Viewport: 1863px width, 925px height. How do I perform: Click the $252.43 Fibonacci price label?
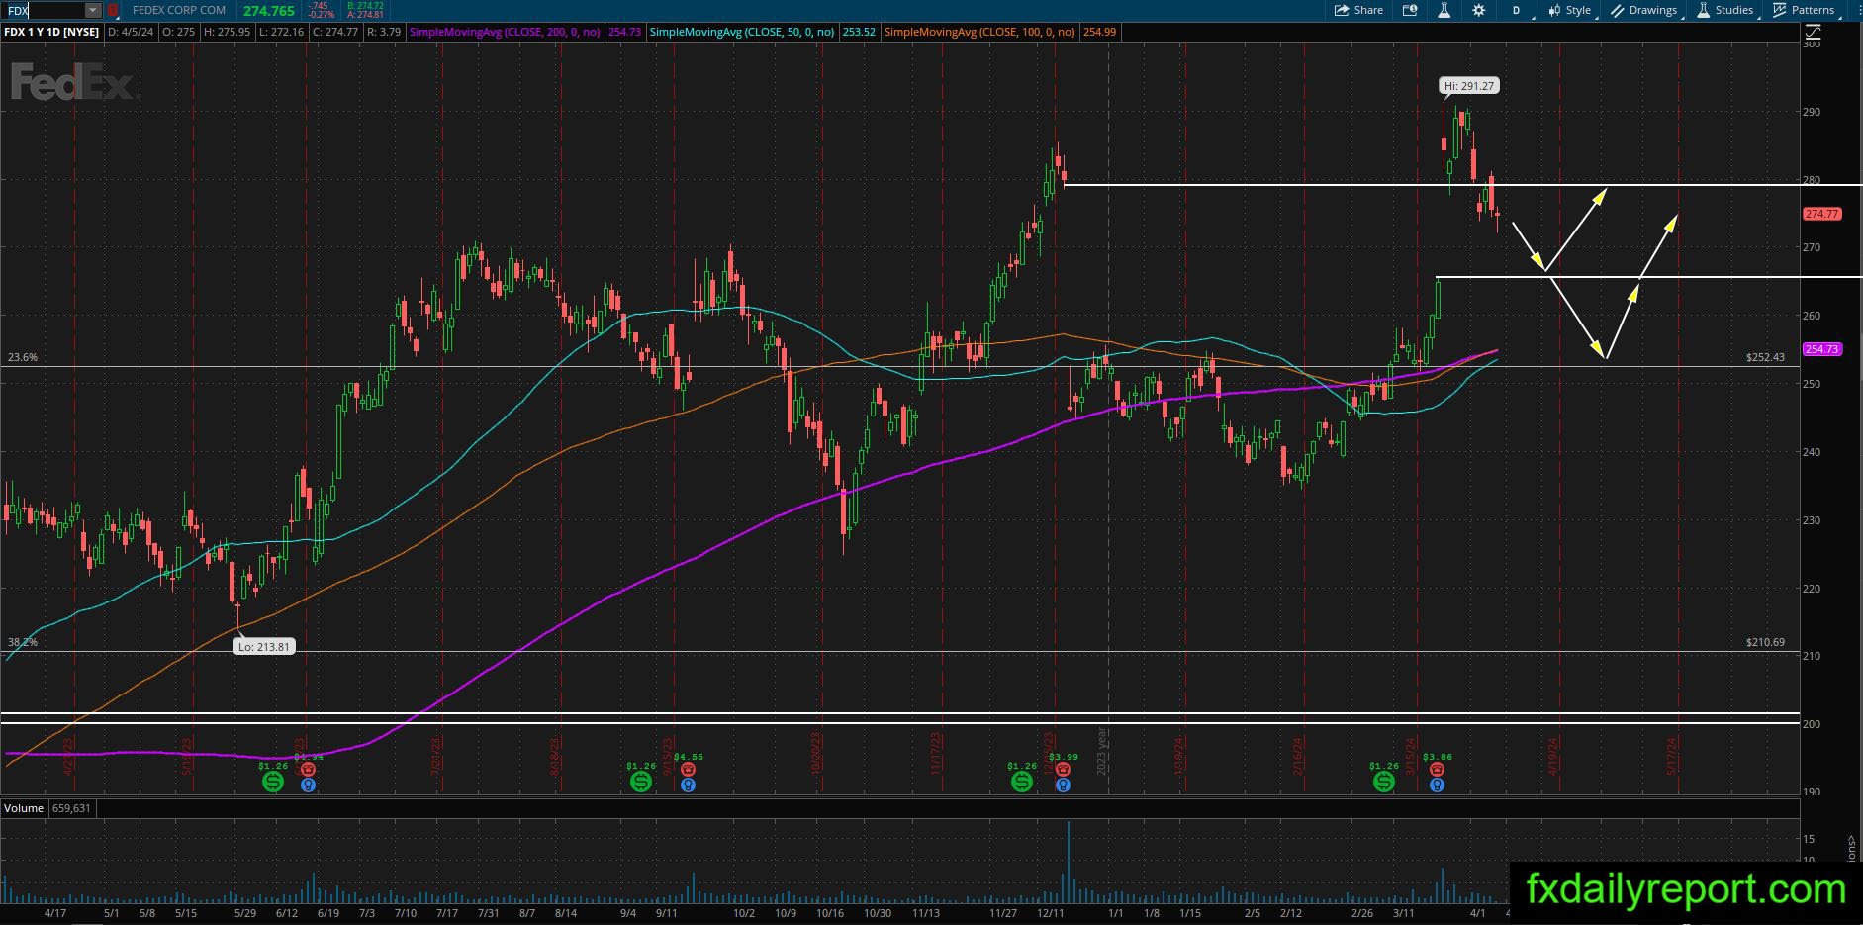click(x=1766, y=357)
